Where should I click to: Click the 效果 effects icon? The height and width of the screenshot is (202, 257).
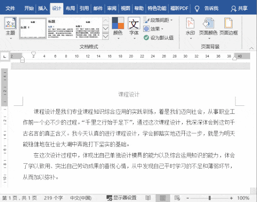(x=146, y=29)
